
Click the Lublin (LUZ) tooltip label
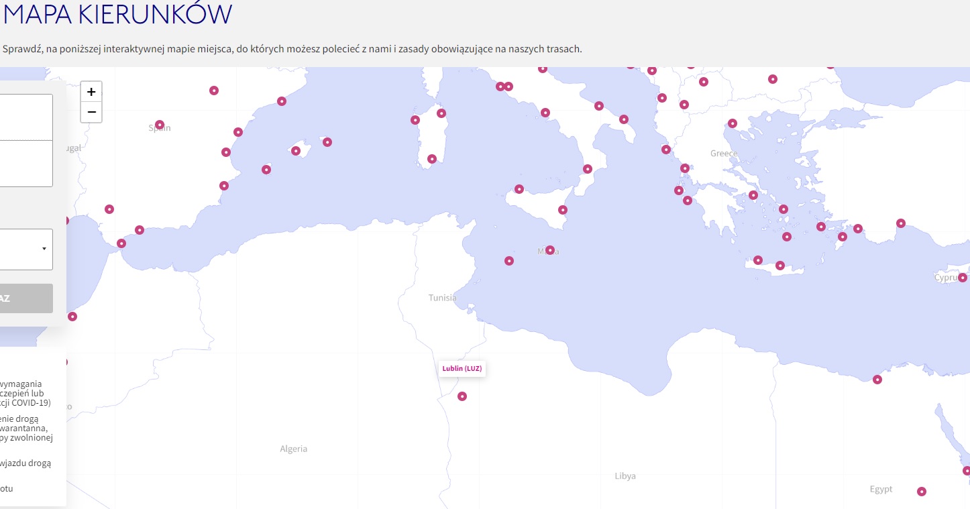pos(462,368)
